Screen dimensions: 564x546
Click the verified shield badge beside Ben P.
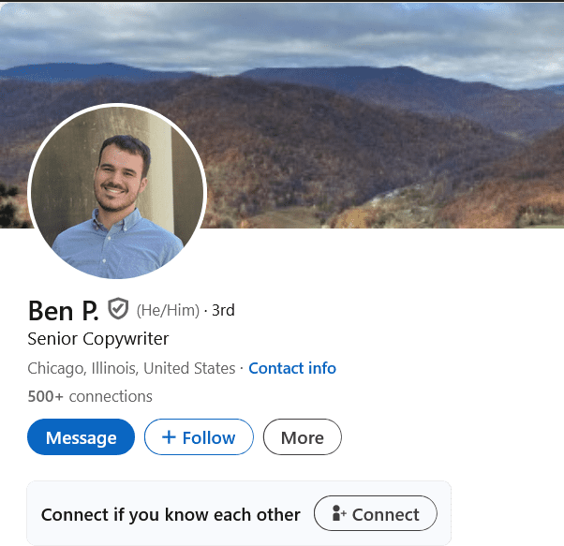point(118,308)
